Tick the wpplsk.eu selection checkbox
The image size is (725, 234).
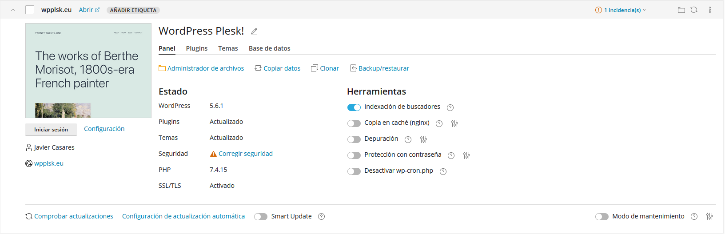coord(30,10)
